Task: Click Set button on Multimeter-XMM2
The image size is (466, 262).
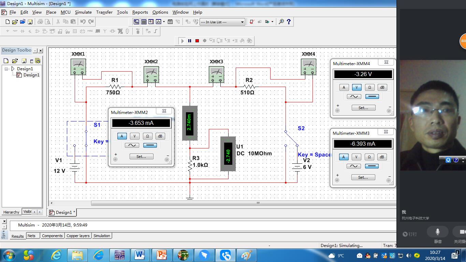Action: tap(141, 157)
